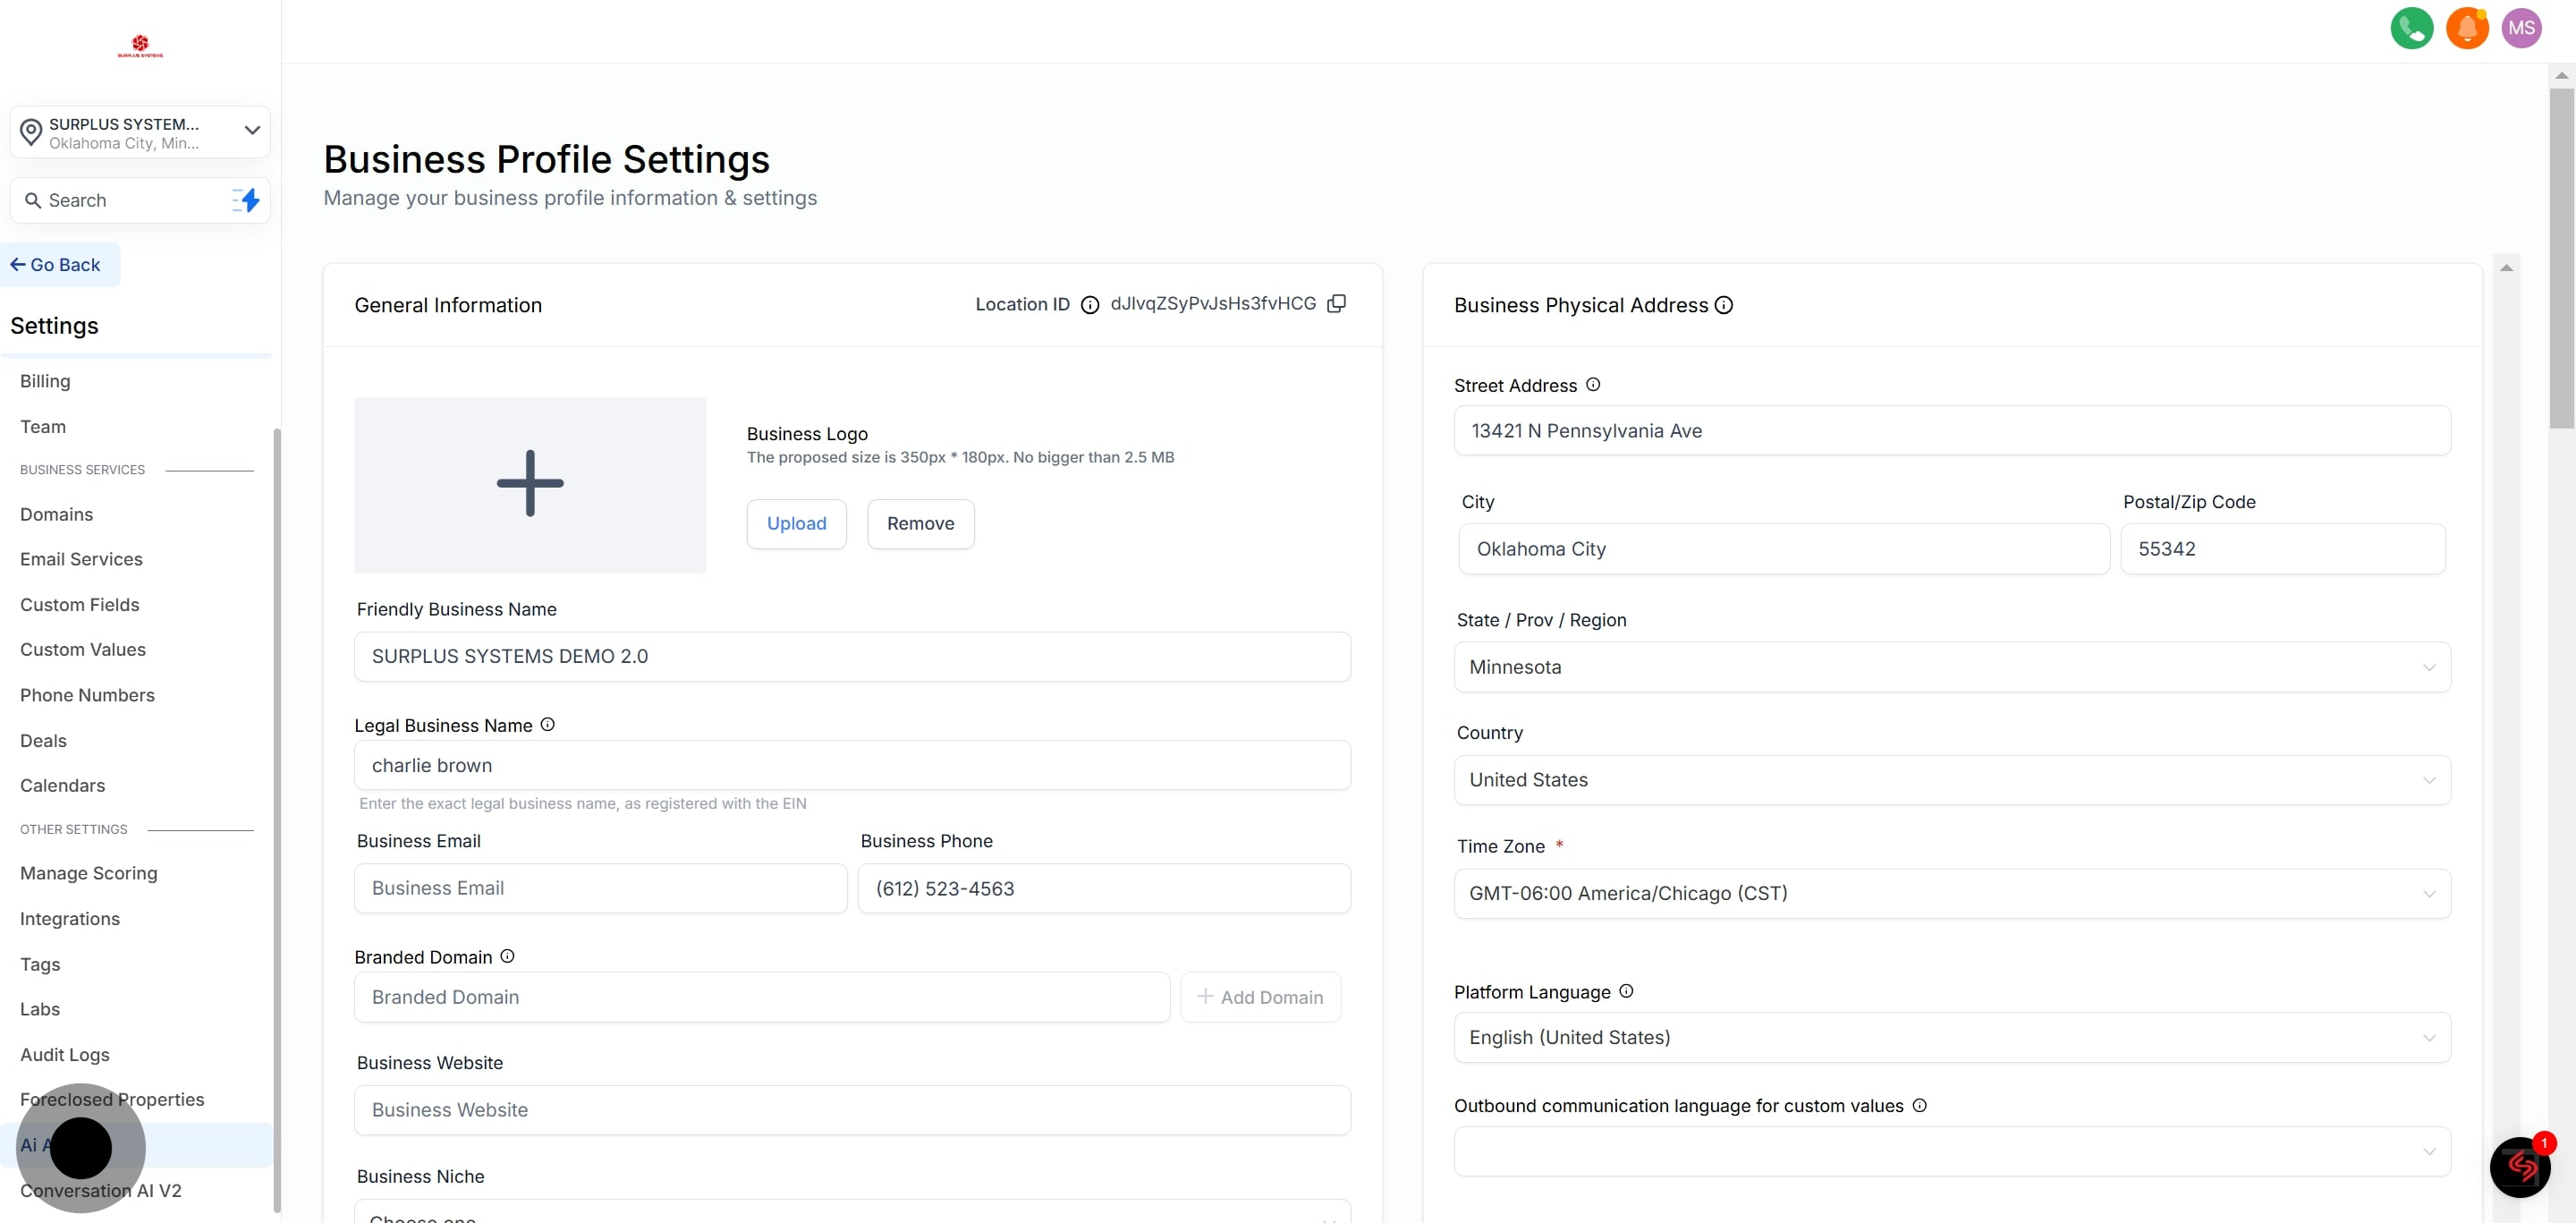Click info icon next to Location ID

[1090, 305]
